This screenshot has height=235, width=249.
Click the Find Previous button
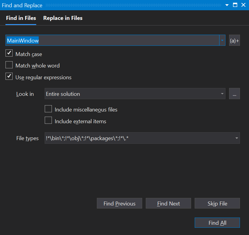119,203
